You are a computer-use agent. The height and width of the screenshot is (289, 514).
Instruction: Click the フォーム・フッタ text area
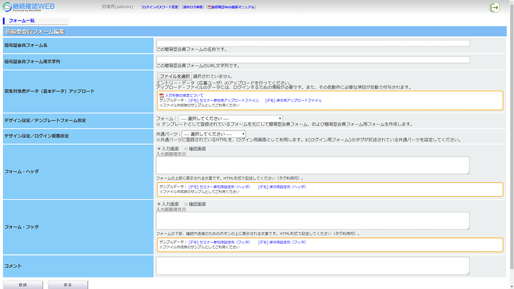tap(313, 221)
